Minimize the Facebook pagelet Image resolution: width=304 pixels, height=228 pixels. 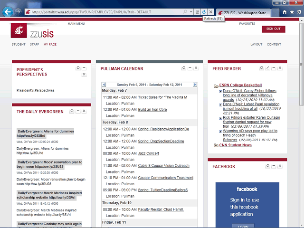(x=274, y=166)
